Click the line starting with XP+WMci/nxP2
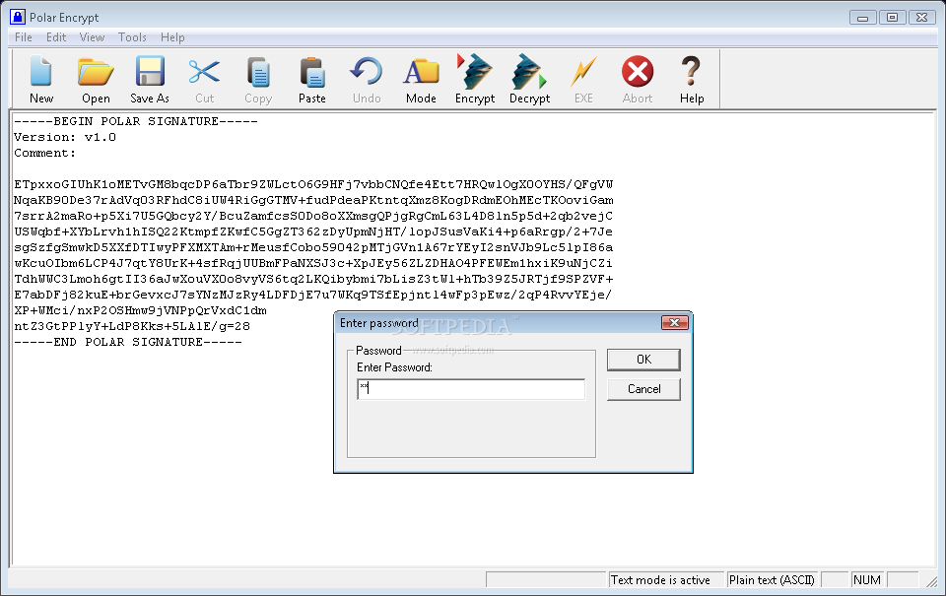 (x=140, y=310)
